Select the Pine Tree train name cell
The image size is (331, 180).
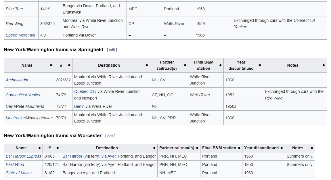(x=21, y=9)
